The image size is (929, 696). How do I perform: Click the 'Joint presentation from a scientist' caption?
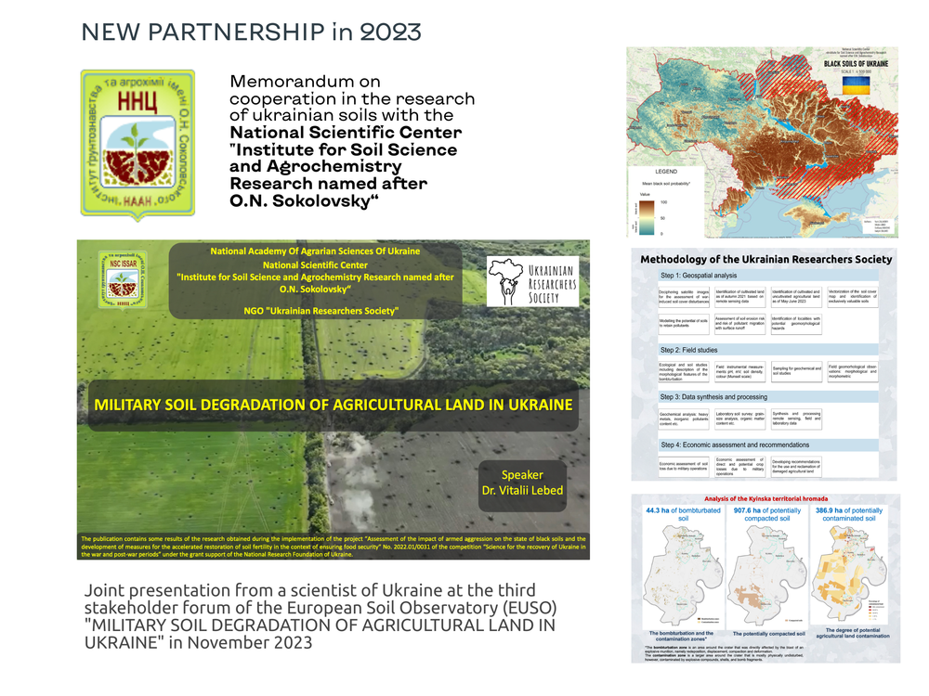(320, 616)
